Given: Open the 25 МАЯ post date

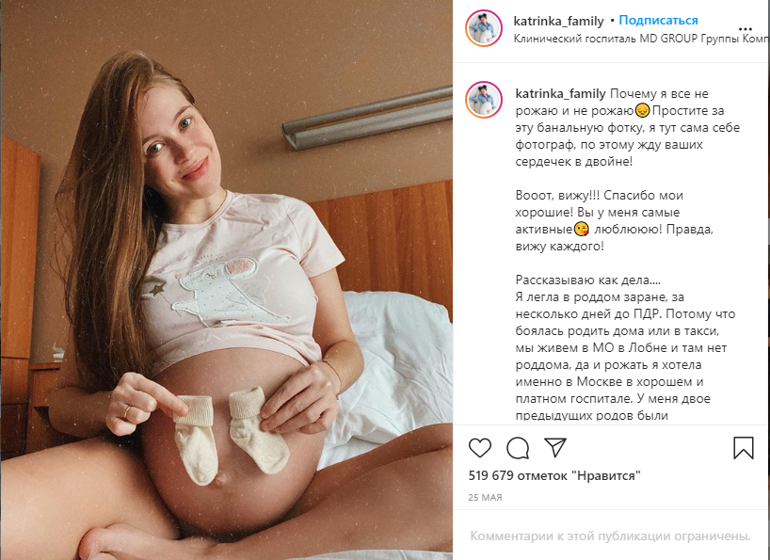Looking at the screenshot, I should pos(485,497).
